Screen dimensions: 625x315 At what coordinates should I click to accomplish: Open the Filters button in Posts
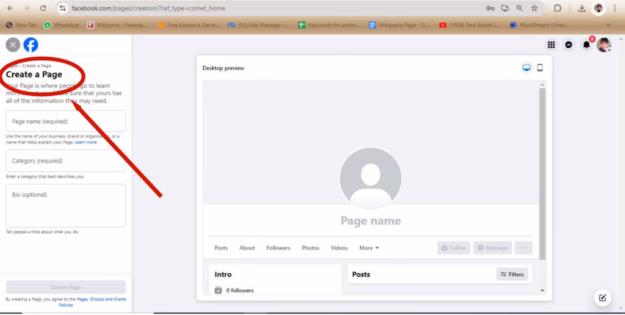click(512, 274)
